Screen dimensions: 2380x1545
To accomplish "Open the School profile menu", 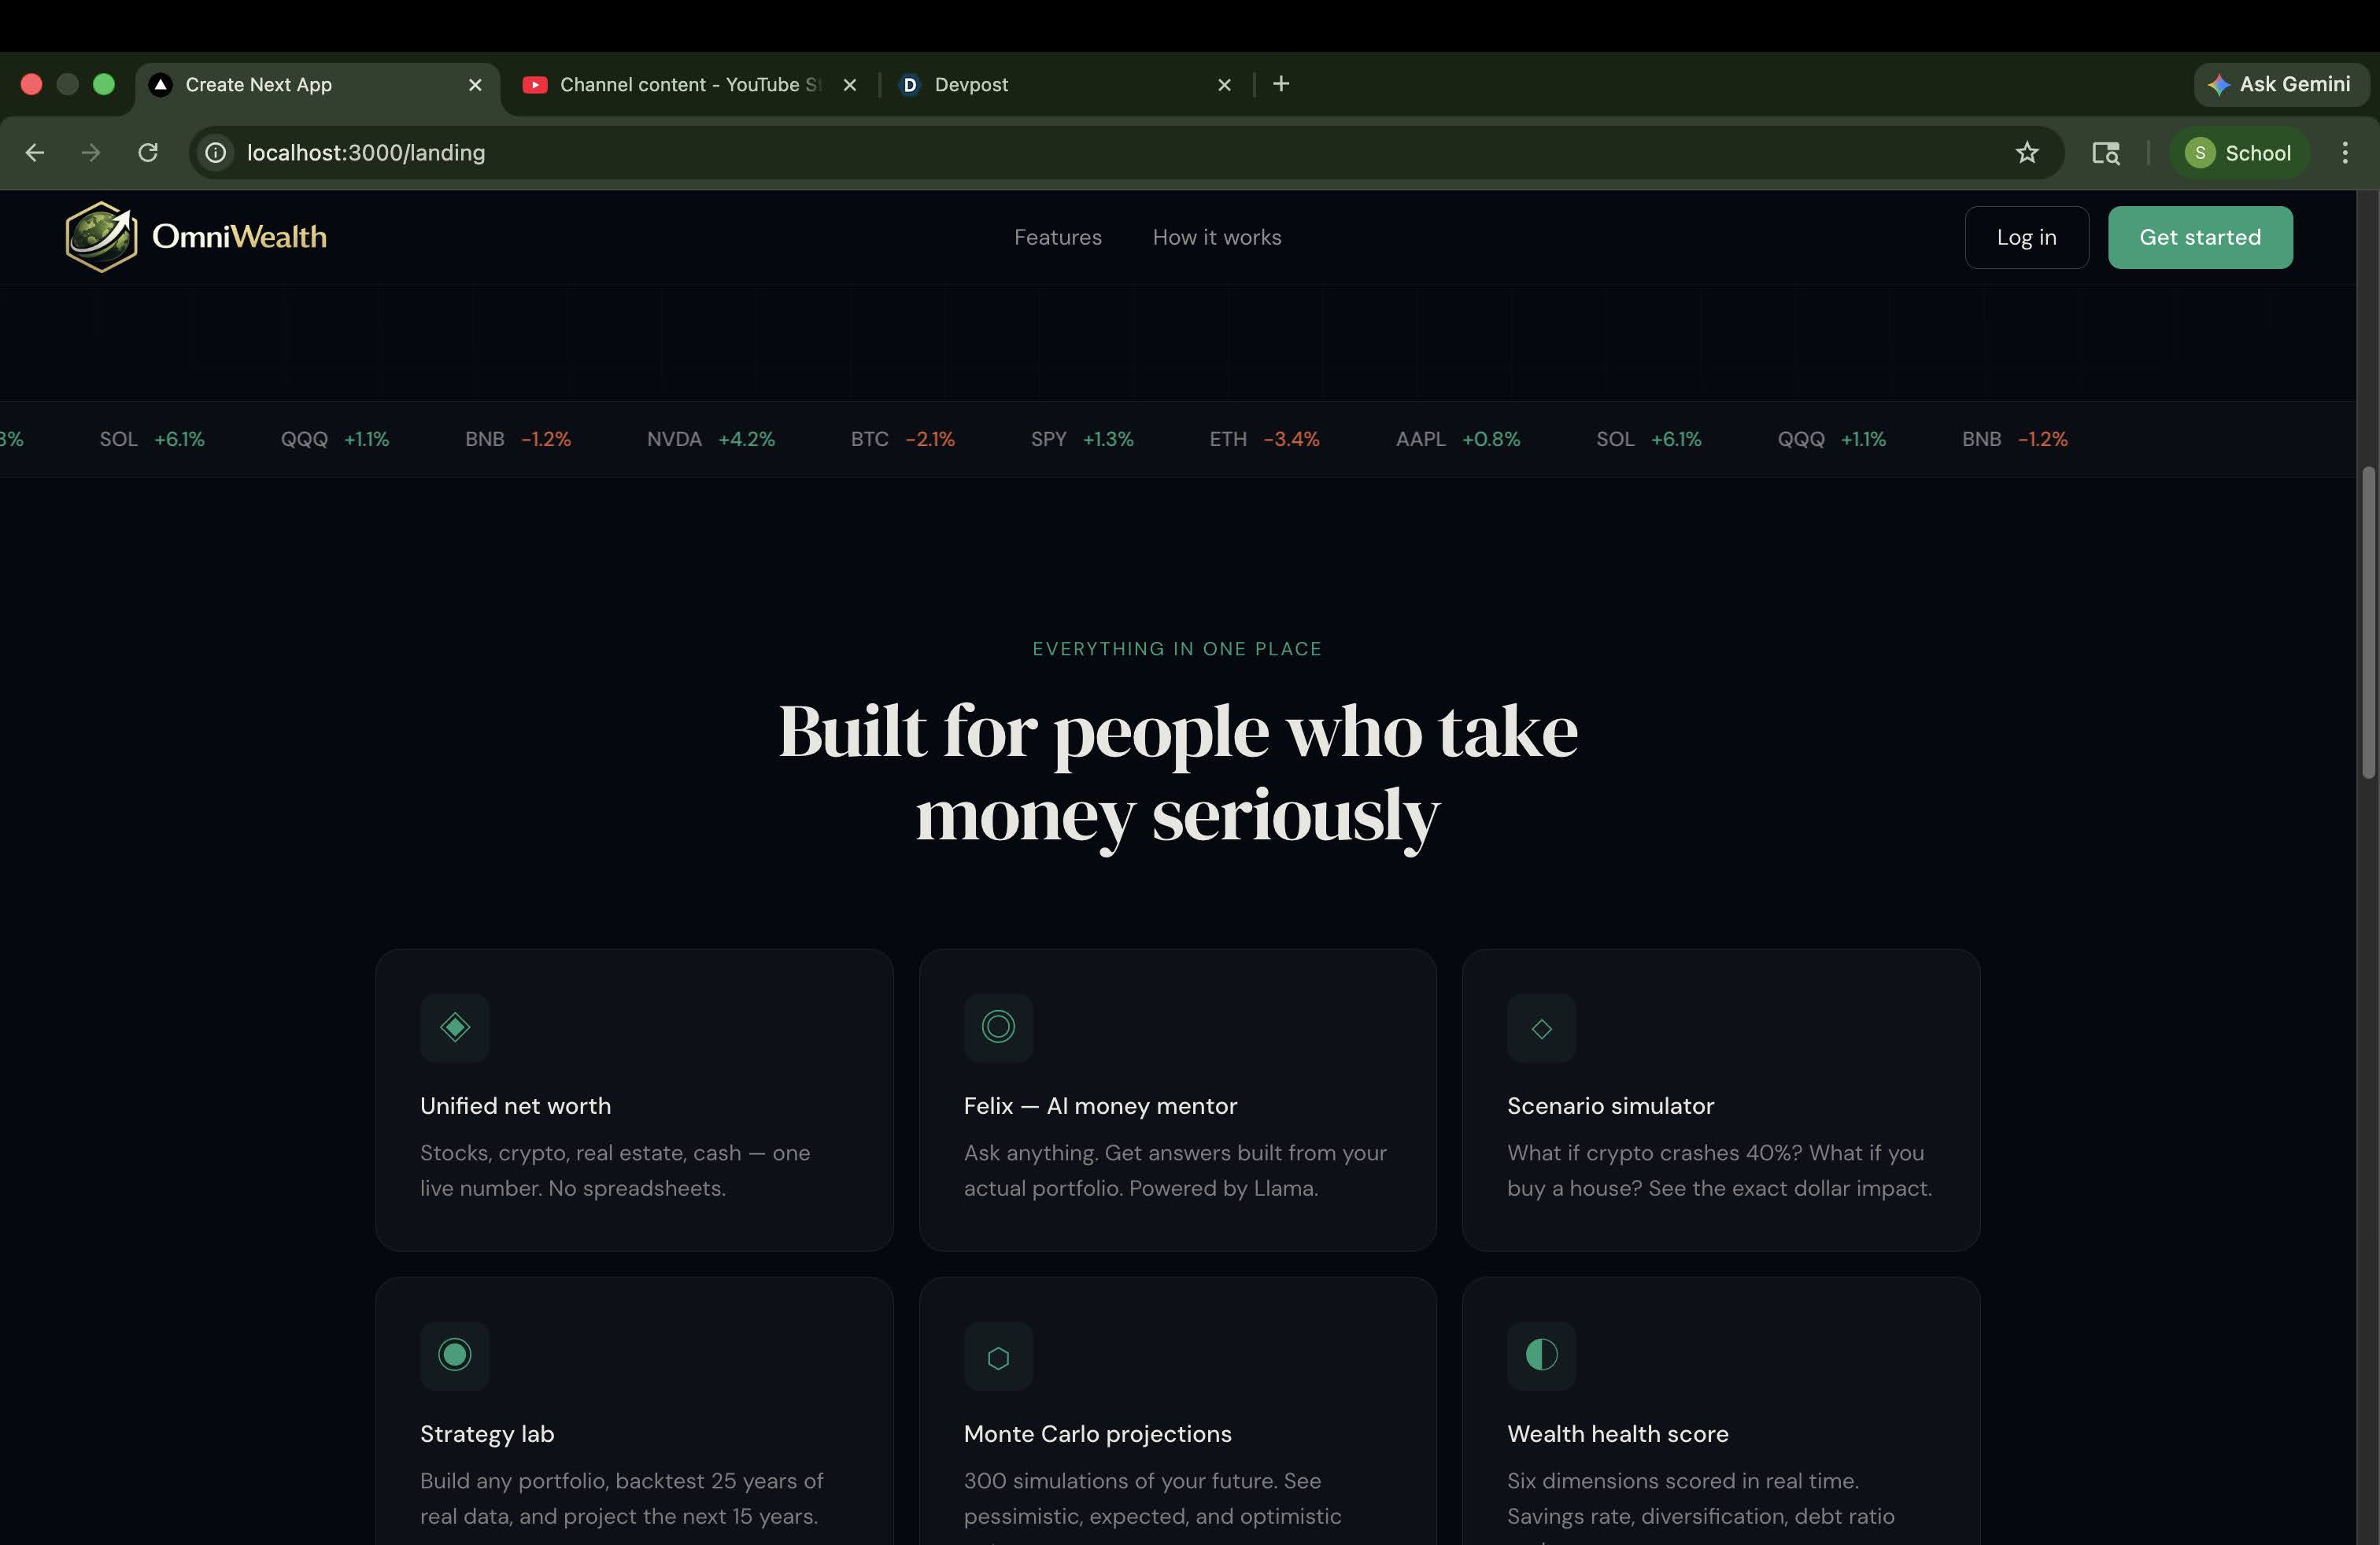I will (2238, 153).
